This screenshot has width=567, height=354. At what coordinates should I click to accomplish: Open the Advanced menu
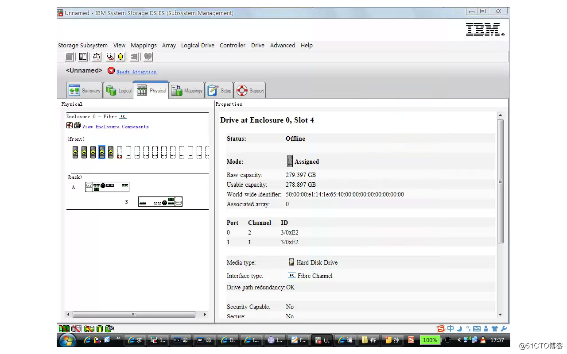coord(283,45)
